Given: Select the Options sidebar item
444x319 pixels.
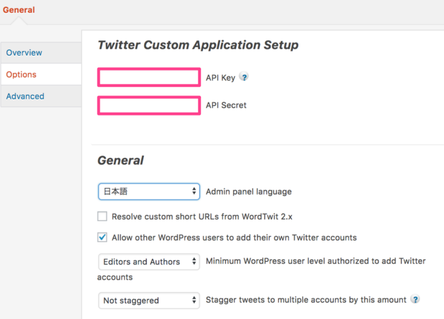Looking at the screenshot, I should tap(41, 74).
